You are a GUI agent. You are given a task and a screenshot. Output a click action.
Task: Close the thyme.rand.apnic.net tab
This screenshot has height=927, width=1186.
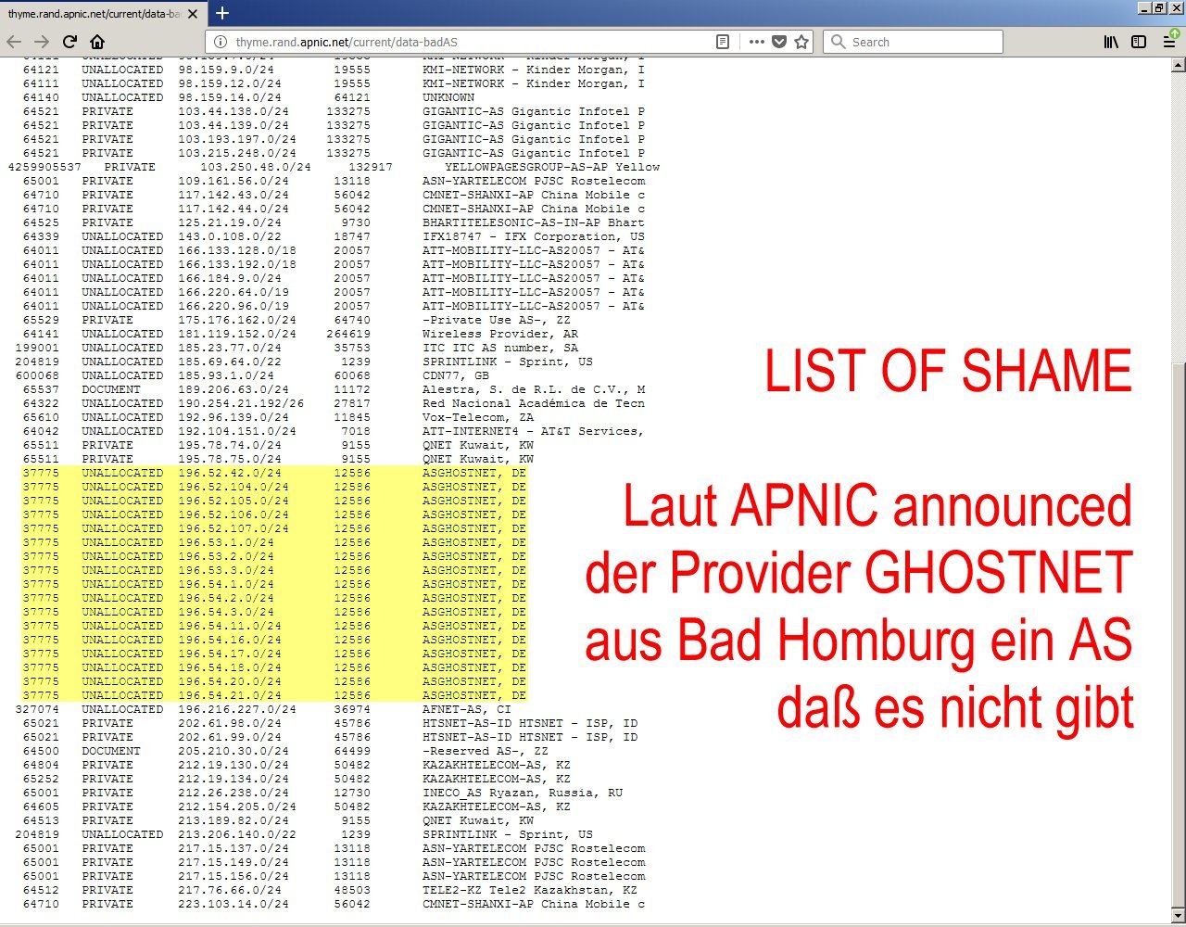(193, 14)
